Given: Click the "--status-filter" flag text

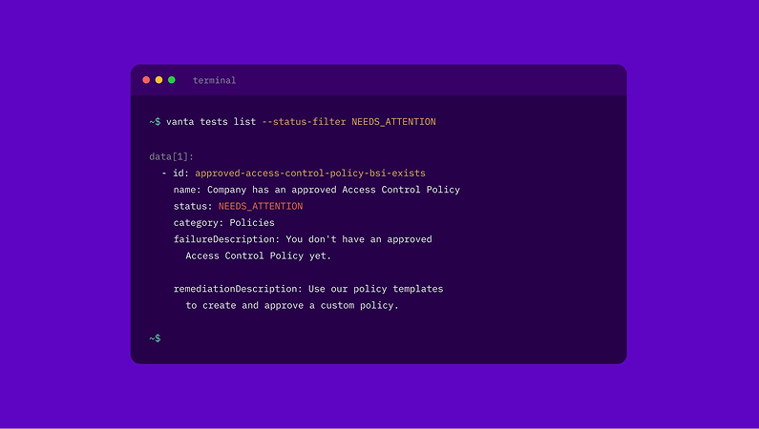Looking at the screenshot, I should point(304,122).
